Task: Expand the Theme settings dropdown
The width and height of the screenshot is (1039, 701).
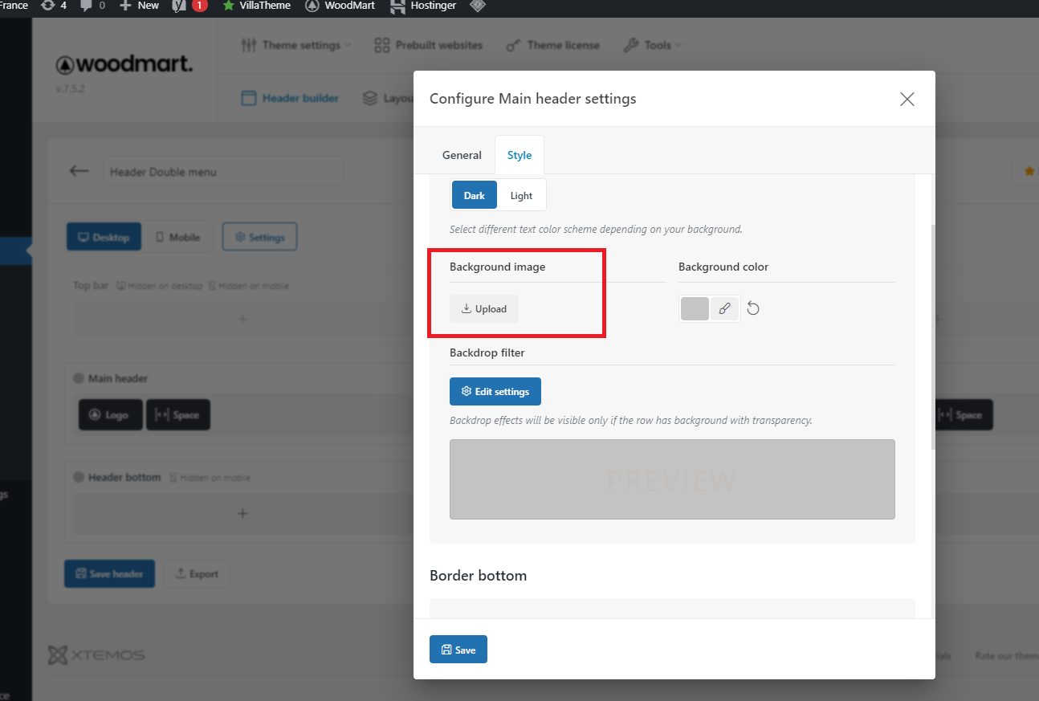Action: point(295,45)
